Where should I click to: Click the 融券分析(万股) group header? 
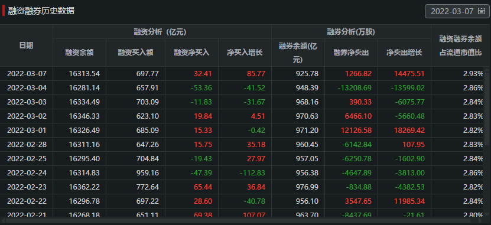click(352, 32)
